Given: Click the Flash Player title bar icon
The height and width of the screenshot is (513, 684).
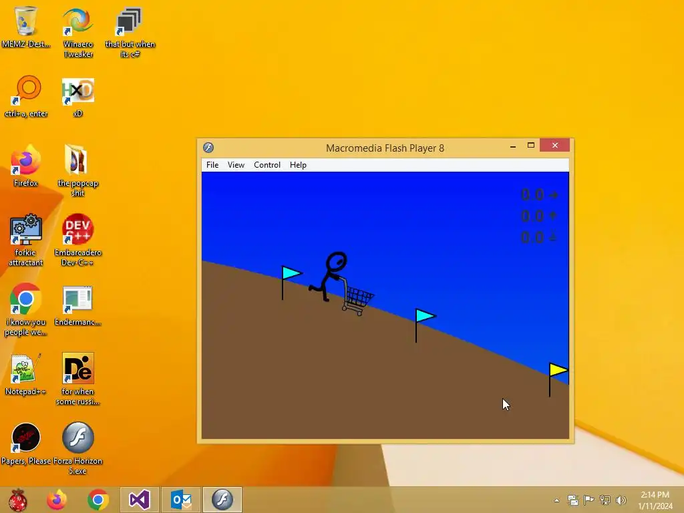Looking at the screenshot, I should (208, 148).
